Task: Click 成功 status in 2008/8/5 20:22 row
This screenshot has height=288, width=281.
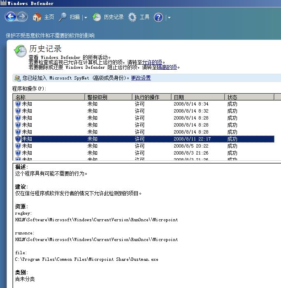Action: [x=232, y=146]
